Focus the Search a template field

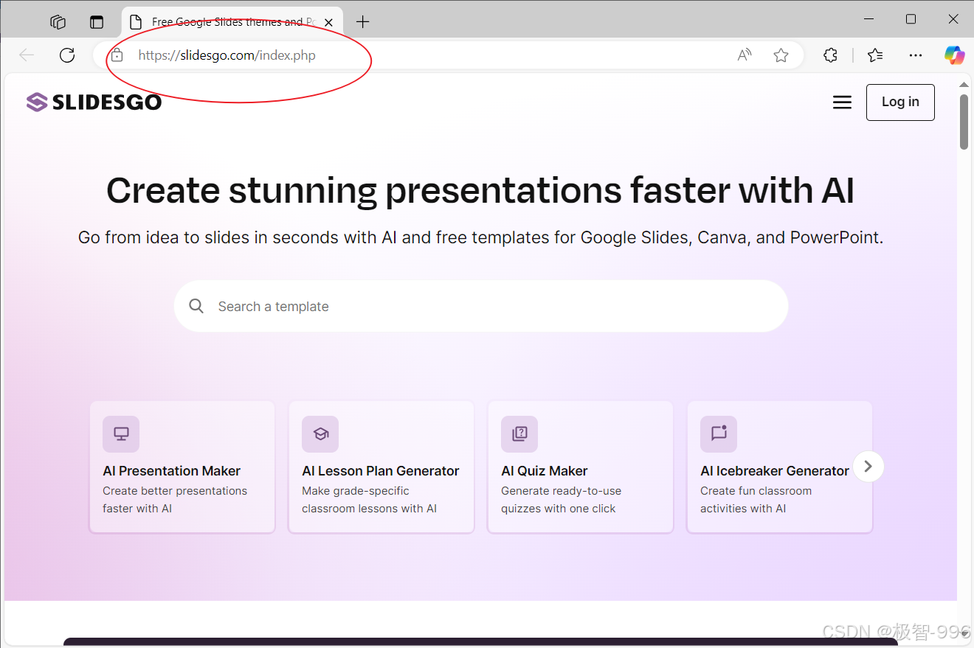click(x=481, y=306)
